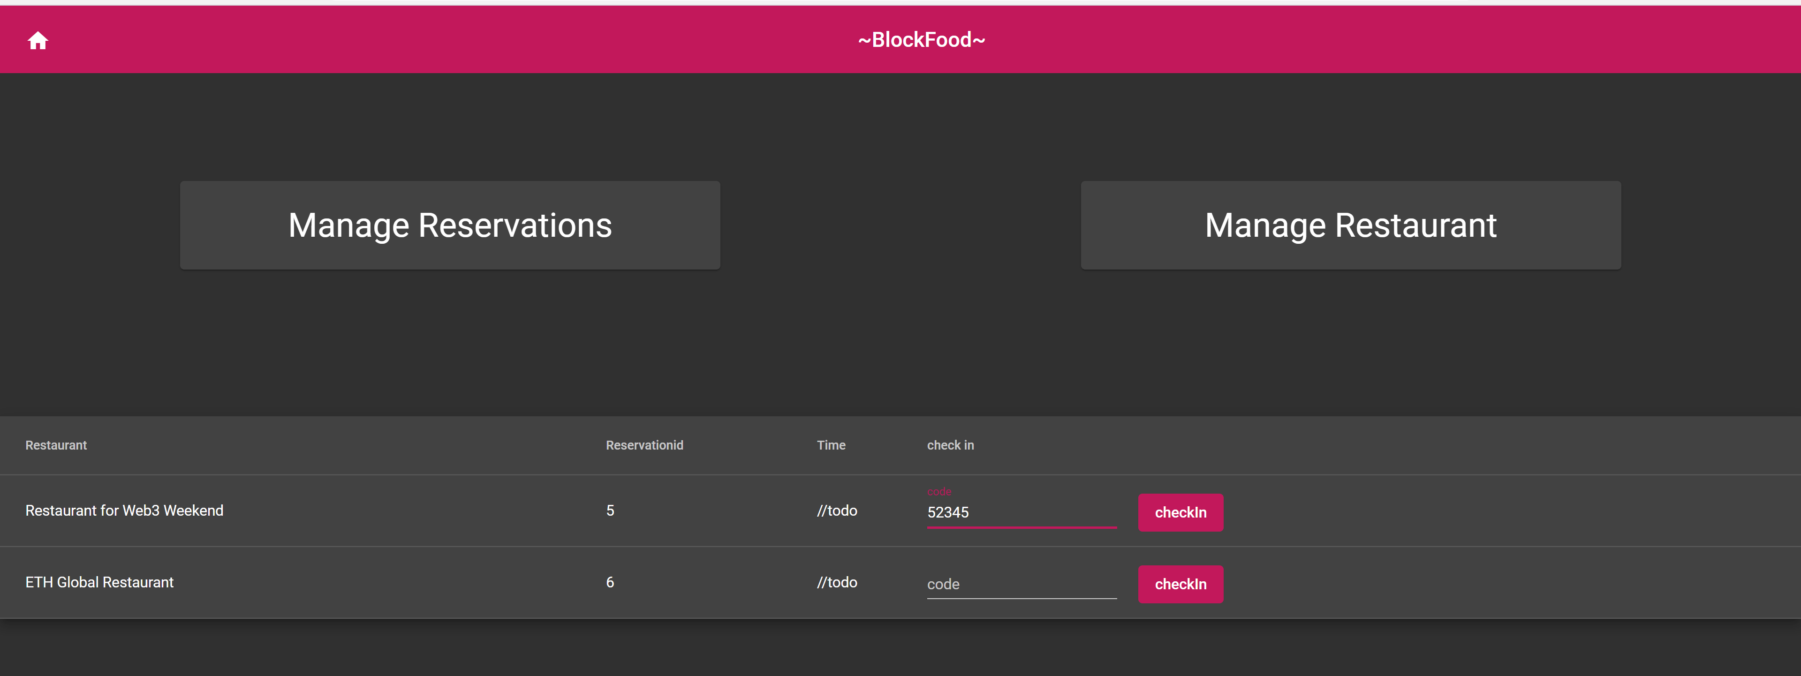Select Restaurant for Web3 Weekend cell
Screen dimensions: 1801x676
click(124, 511)
